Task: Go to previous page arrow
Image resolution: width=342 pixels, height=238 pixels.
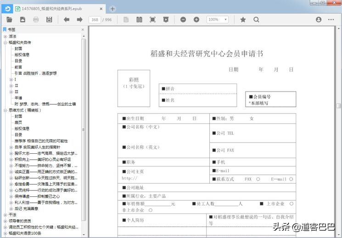Action: pos(67,20)
